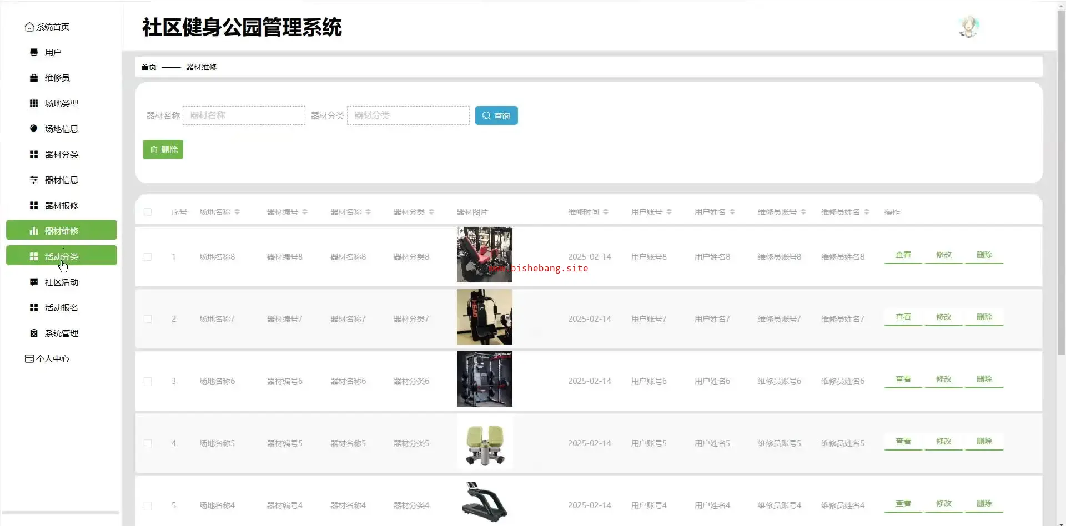Check the checkbox for row 1
This screenshot has width=1066, height=526.
pos(148,257)
